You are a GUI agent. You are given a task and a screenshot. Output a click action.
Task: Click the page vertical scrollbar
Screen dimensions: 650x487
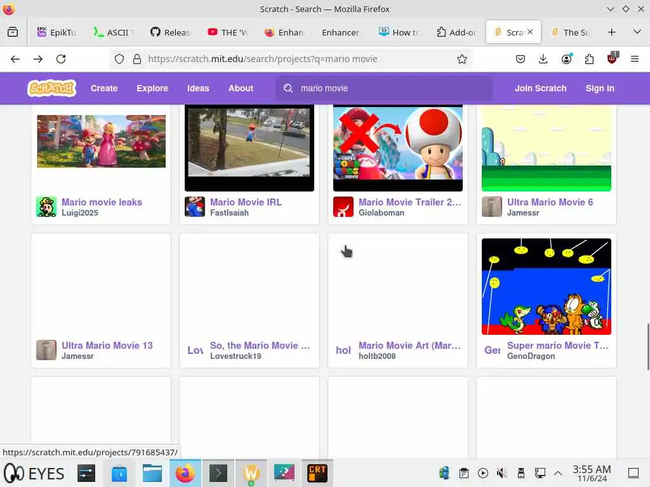click(647, 347)
